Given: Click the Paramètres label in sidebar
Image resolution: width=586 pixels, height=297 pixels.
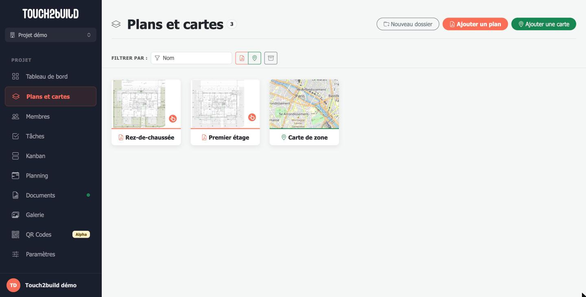Looking at the screenshot, I should (40, 254).
